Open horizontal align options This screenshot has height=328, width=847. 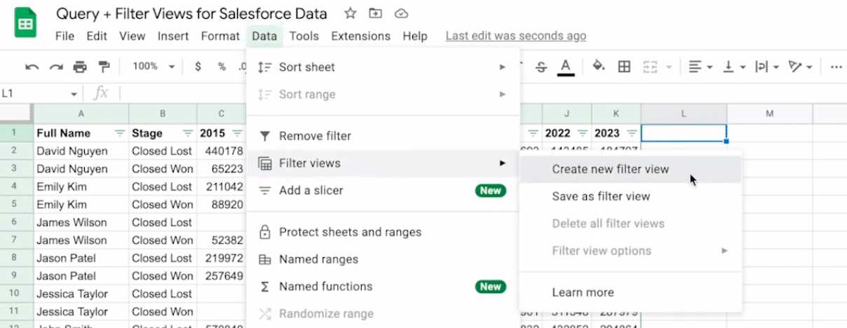pyautogui.click(x=700, y=67)
